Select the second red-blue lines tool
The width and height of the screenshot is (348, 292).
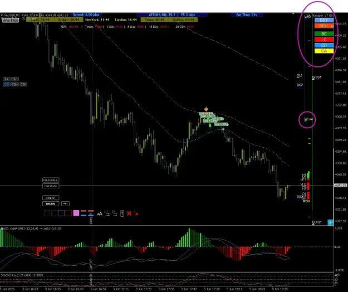[91, 213]
